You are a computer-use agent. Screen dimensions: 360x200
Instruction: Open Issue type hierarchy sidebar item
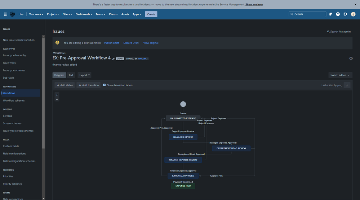click(x=14, y=55)
